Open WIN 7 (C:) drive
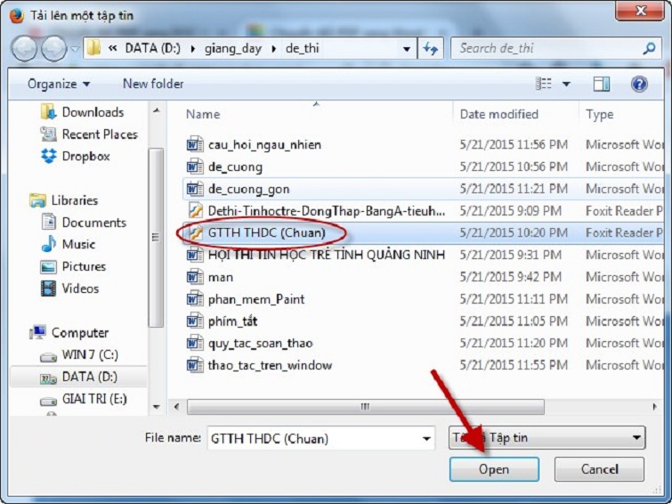 point(79,354)
